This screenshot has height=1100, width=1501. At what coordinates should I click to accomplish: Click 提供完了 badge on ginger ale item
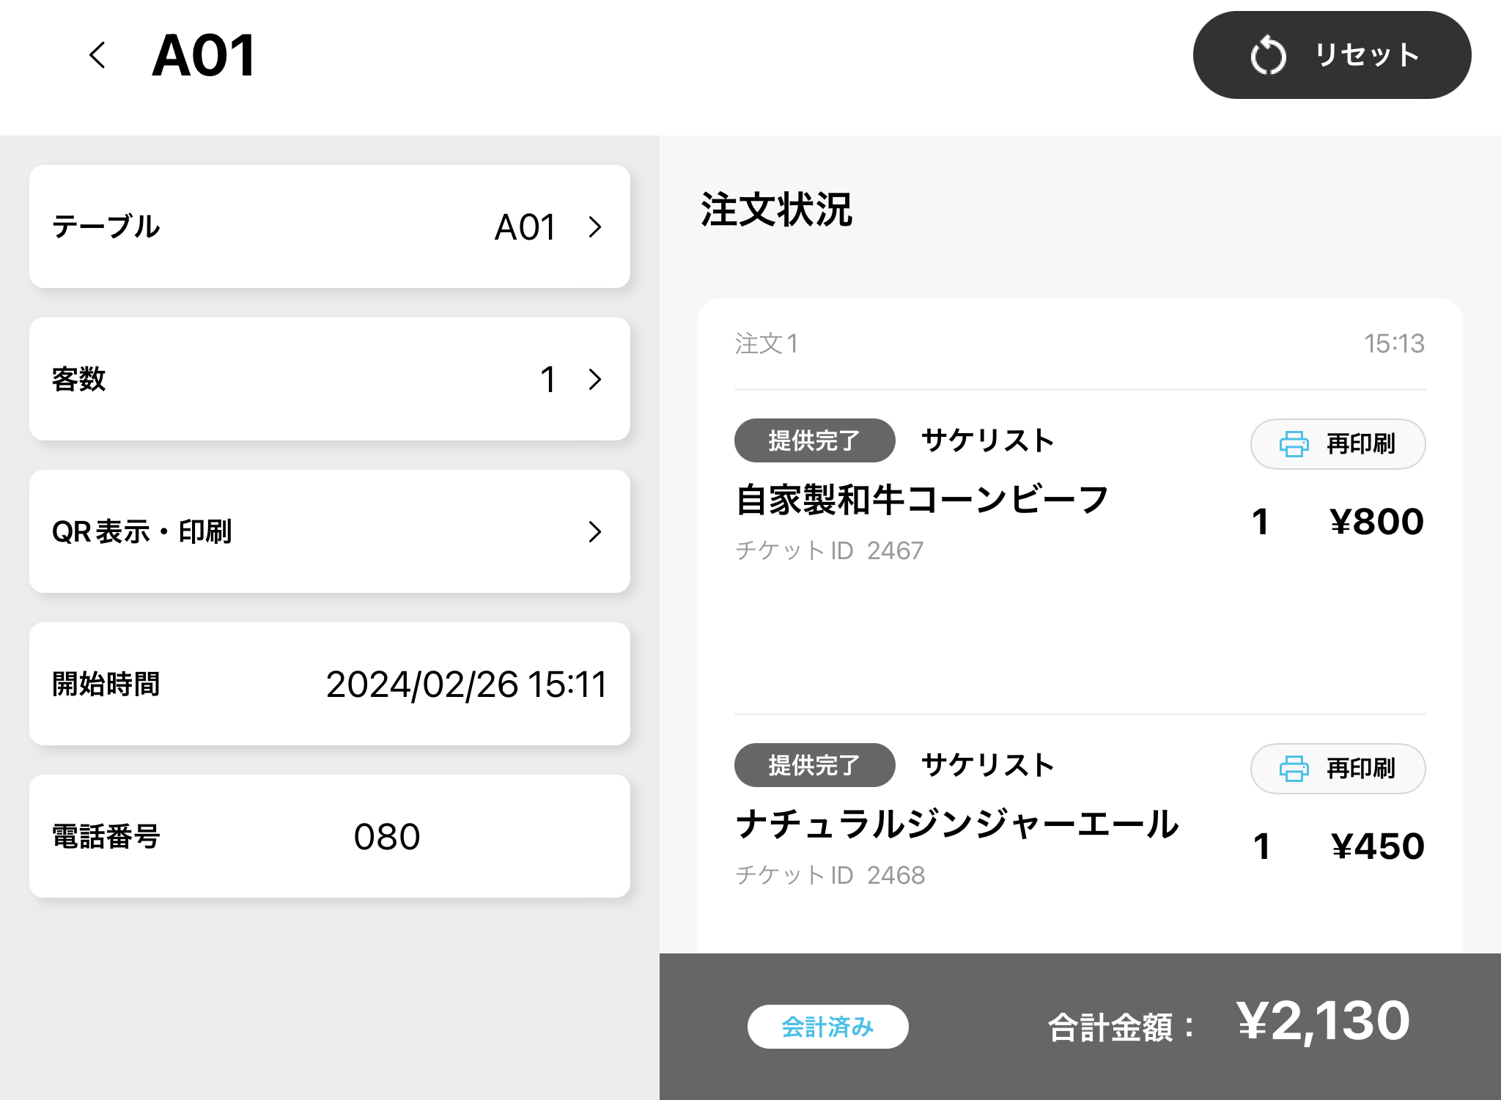point(814,765)
